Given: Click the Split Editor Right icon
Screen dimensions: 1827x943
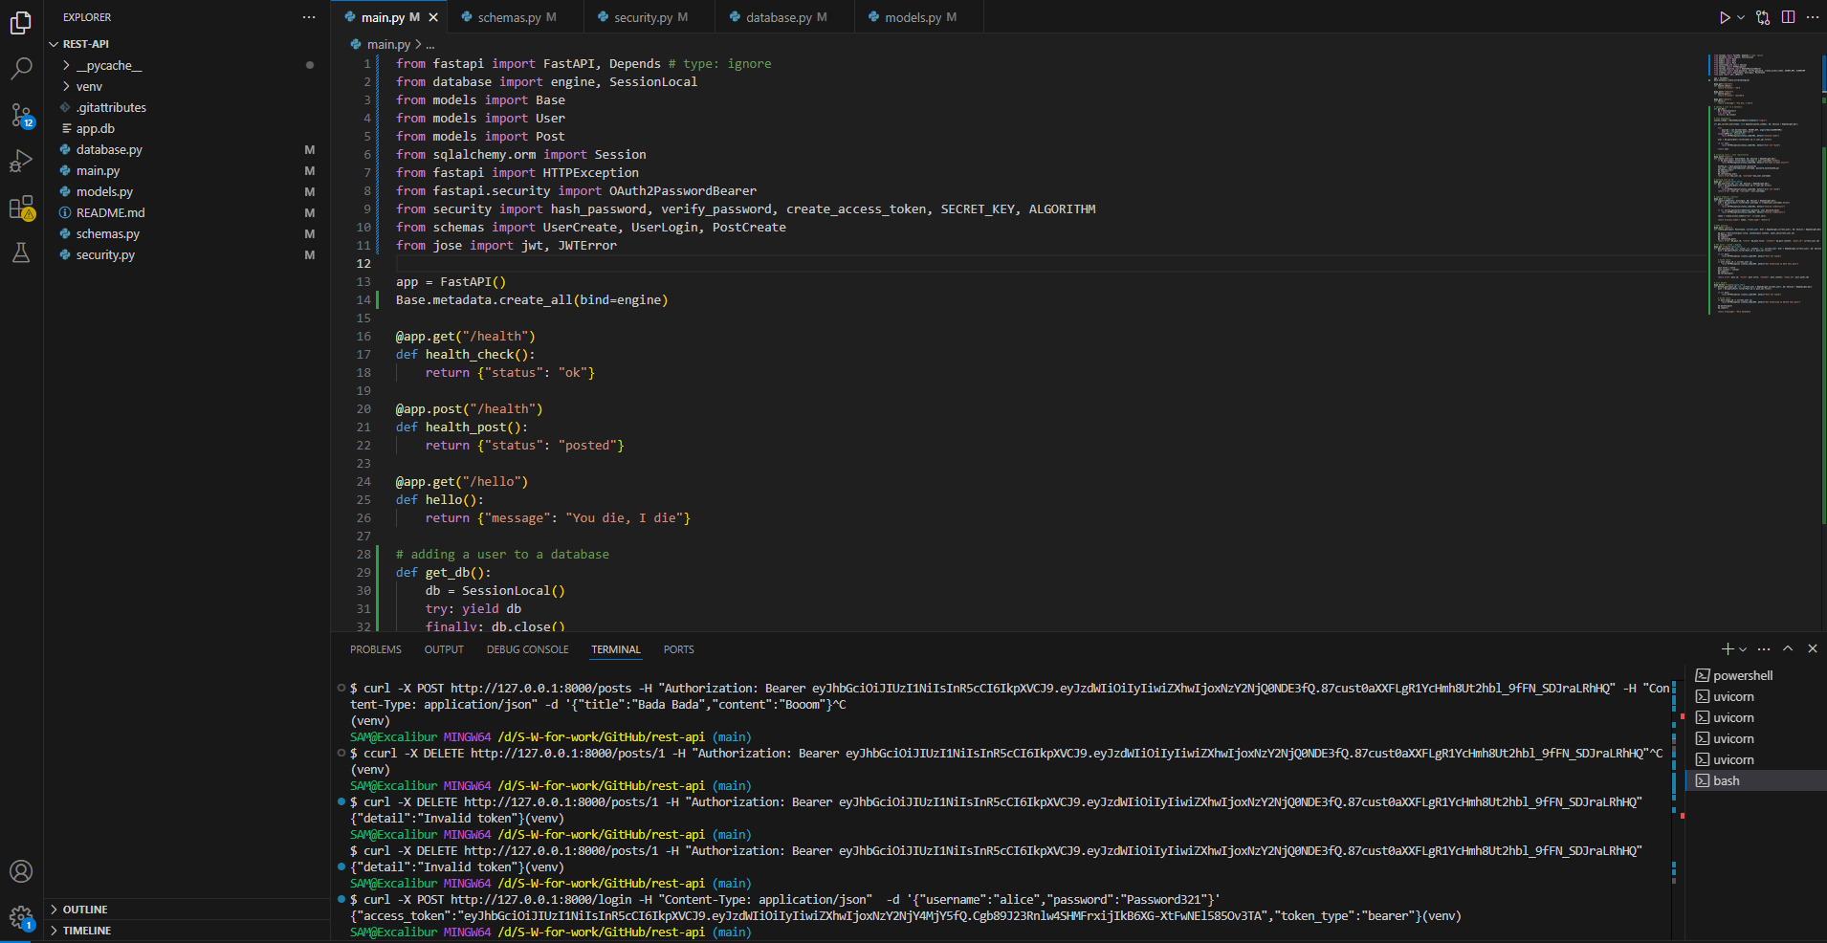Looking at the screenshot, I should (x=1788, y=17).
